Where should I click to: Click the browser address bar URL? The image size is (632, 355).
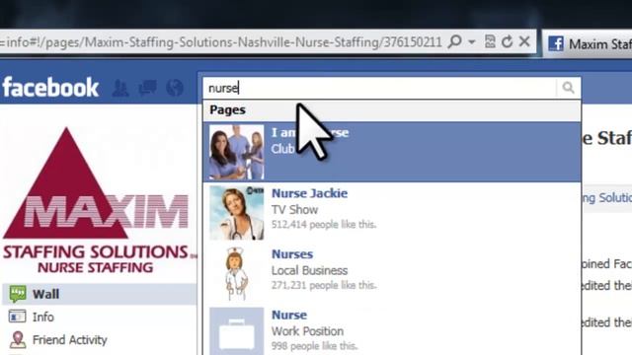click(221, 41)
